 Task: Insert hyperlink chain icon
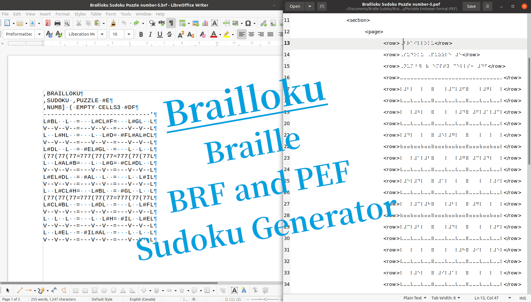tap(263, 23)
